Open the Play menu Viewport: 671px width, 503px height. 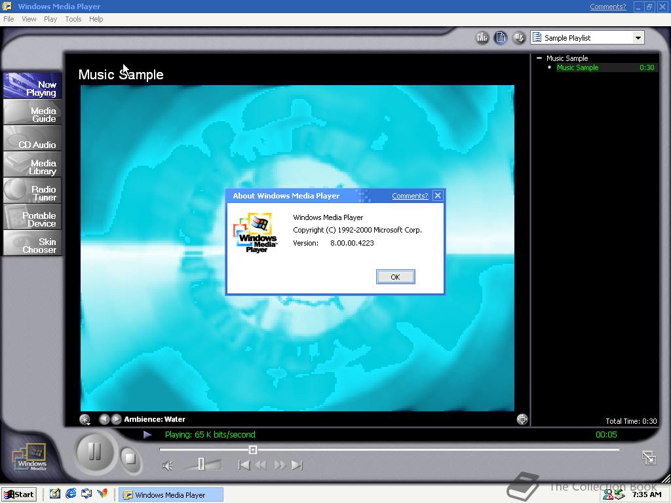[x=50, y=19]
